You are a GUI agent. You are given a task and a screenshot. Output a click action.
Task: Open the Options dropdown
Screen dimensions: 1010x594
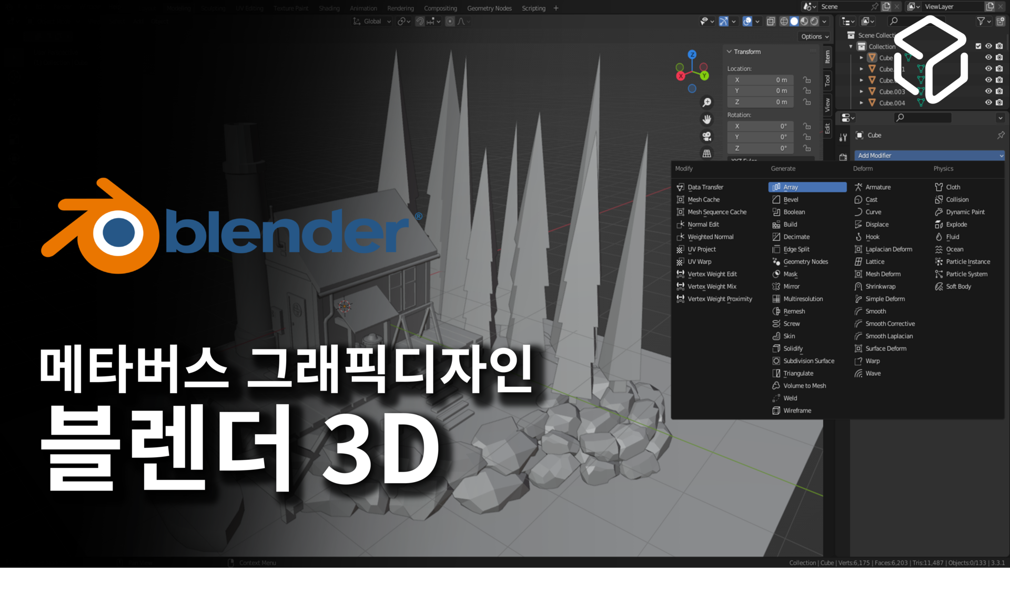[815, 36]
